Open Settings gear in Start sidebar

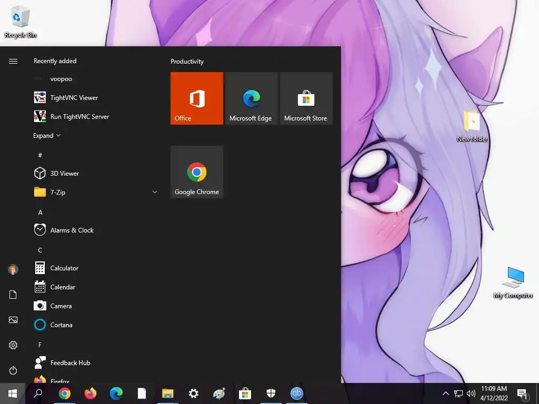pos(13,345)
